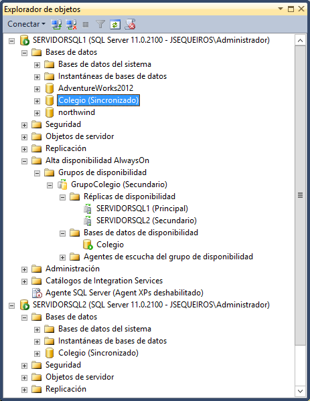Select Catálogos de Integration Services folder
Image resolution: width=310 pixels, height=401 pixels.
click(104, 281)
